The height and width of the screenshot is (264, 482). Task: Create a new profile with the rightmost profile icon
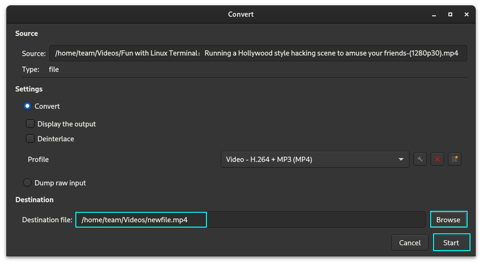454,160
